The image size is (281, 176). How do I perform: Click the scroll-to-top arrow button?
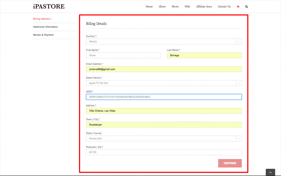(x=270, y=172)
